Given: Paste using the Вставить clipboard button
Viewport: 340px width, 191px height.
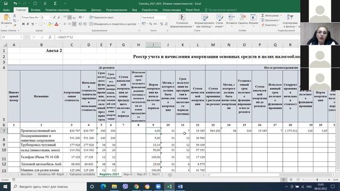Looking at the screenshot, I should 6,20.
